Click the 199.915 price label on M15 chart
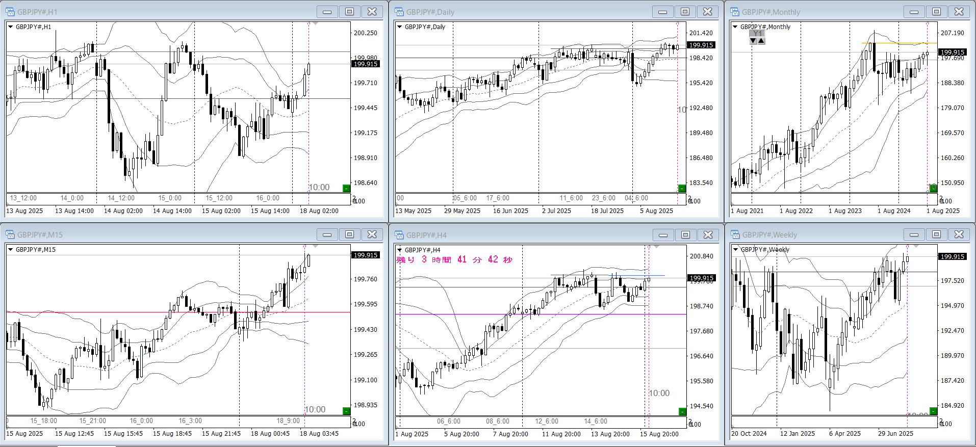976x447 pixels. point(366,255)
